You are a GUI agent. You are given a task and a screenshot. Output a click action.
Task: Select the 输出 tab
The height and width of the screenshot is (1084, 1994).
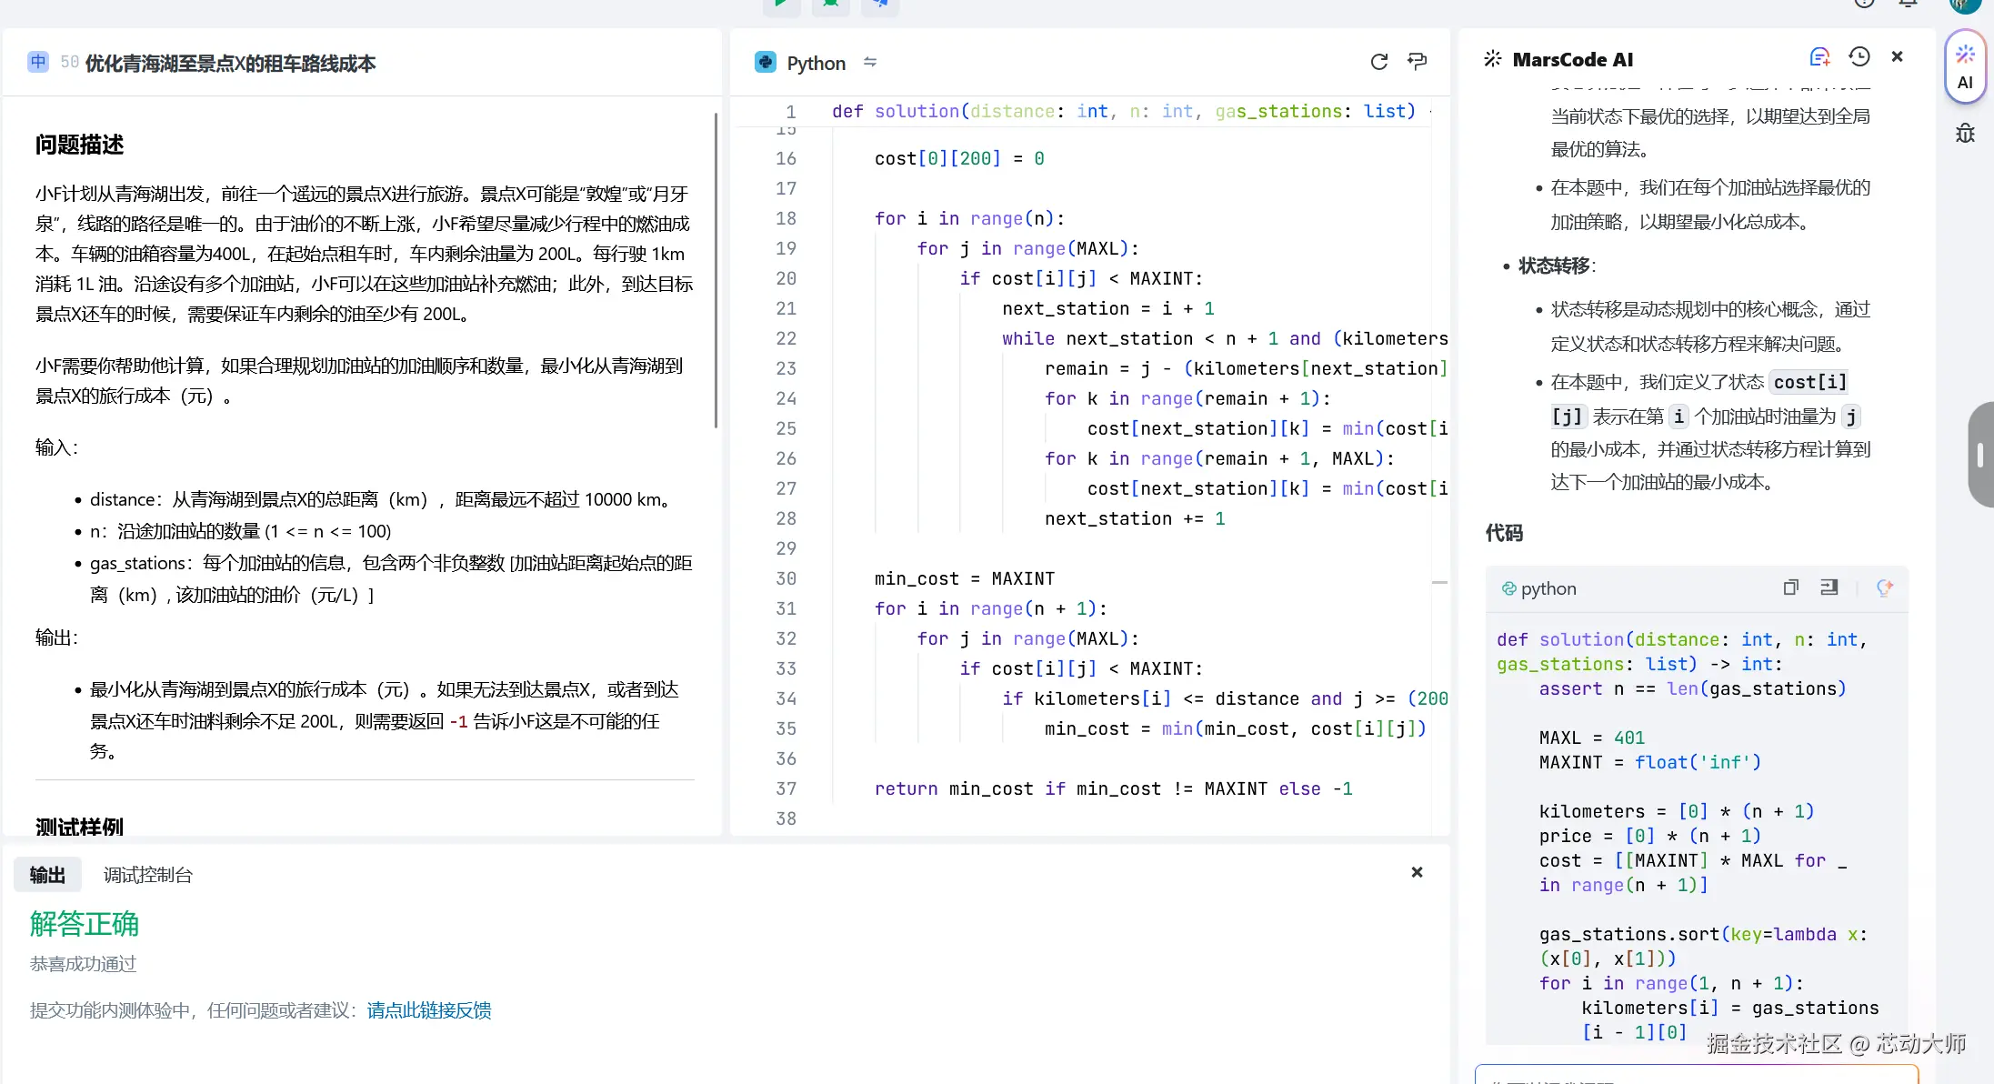point(47,874)
